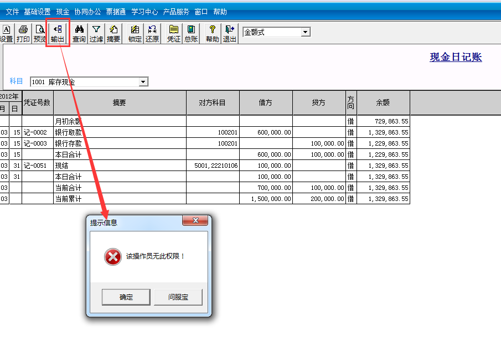Open the 帮助 menu in menu bar
501x346 pixels.
tap(220, 12)
